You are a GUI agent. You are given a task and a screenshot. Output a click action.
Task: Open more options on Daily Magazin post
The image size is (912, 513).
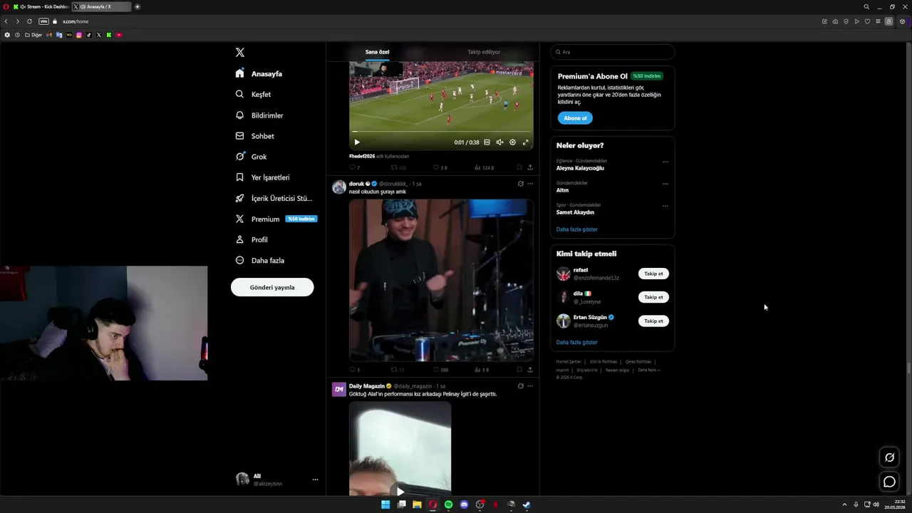(x=530, y=386)
